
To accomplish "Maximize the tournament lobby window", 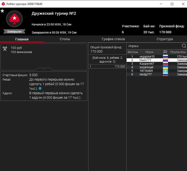I will [x=172, y=4].
